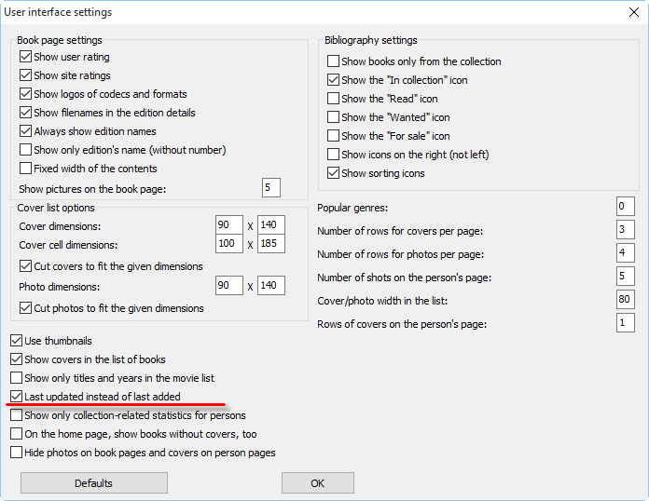Screen dimensions: 649x501
Task: Click the Show pictures on book page field
Action: pos(271,188)
